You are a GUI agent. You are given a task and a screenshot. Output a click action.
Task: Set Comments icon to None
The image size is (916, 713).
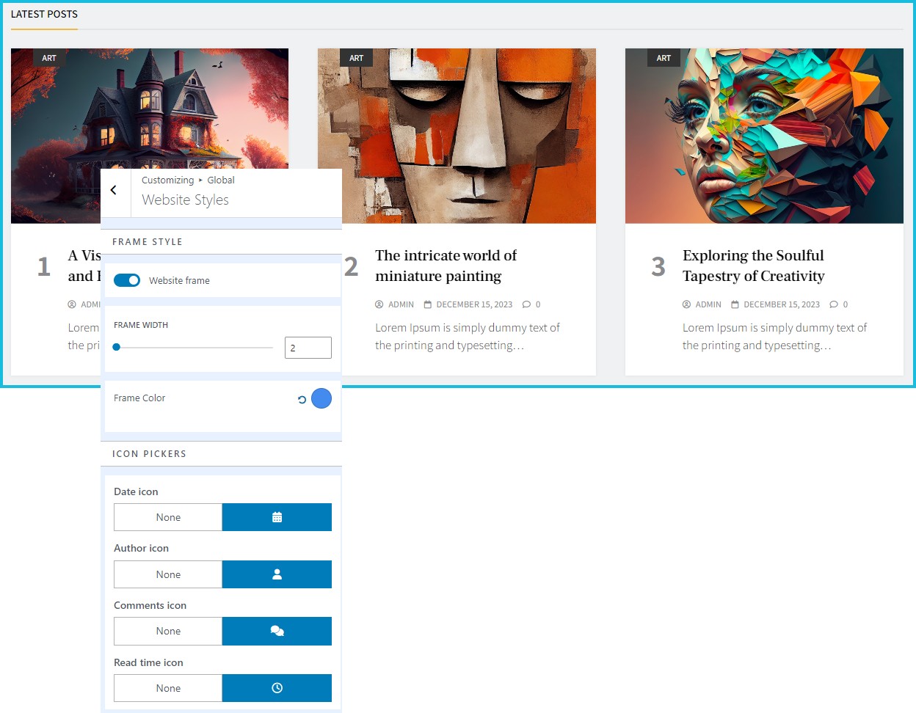[168, 631]
